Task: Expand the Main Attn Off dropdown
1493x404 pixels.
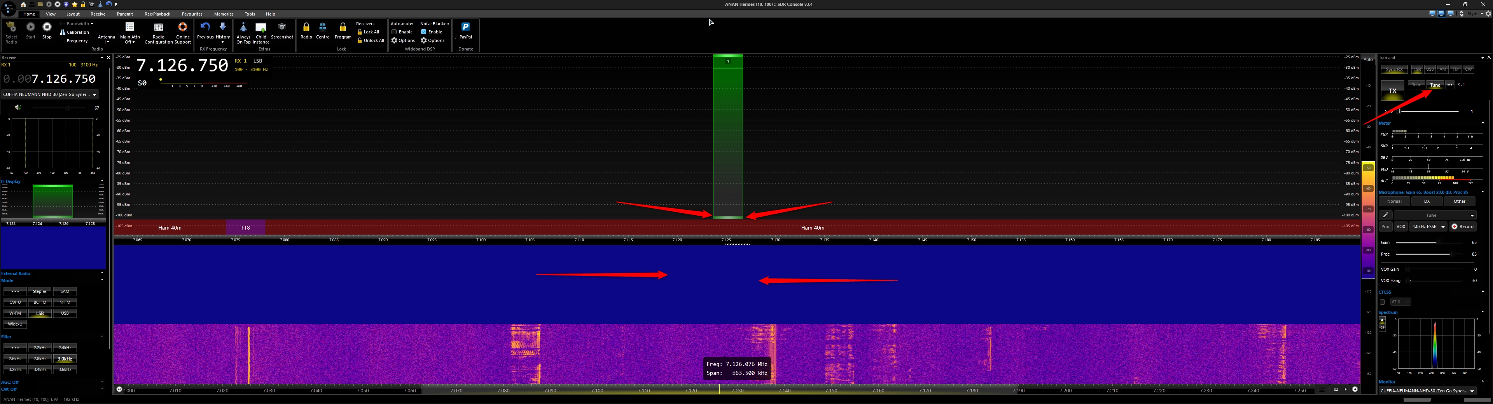Action: click(x=130, y=39)
